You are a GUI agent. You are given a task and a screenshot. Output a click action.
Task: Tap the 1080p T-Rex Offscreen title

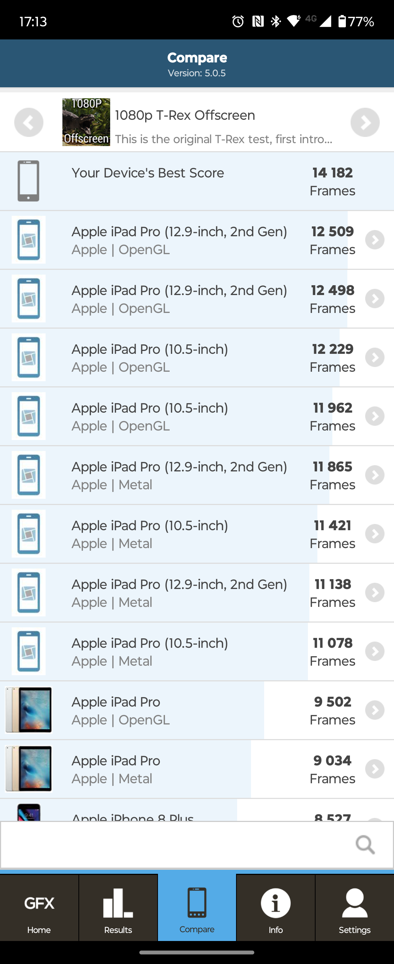pyautogui.click(x=185, y=115)
